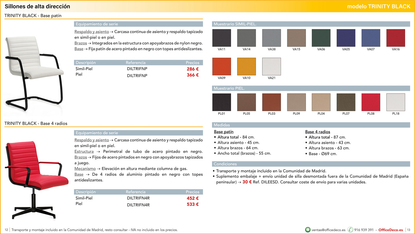Select the white Trinity Black patín chair image

34,70
